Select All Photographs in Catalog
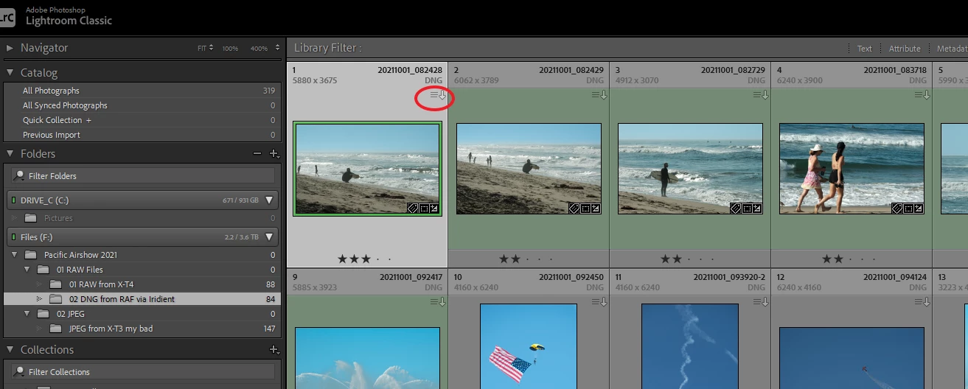968x389 pixels. 142,91
